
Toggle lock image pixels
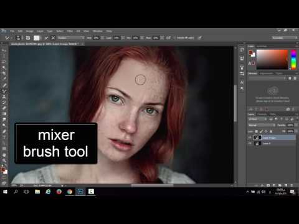[261, 131]
